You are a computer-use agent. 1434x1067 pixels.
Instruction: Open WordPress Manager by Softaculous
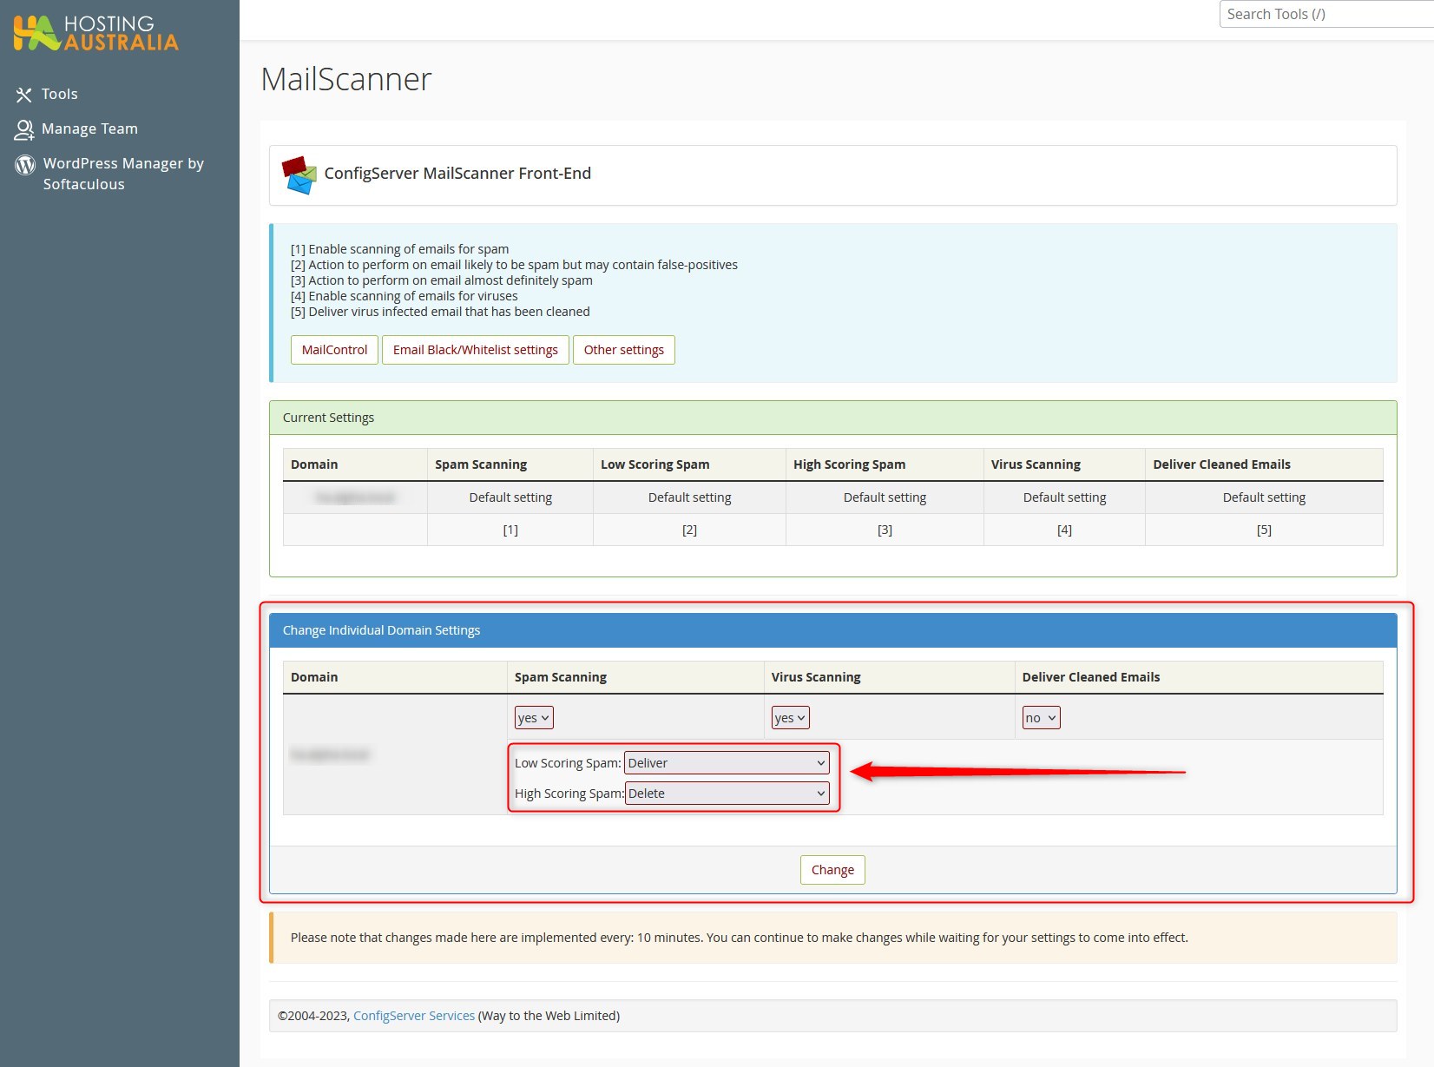click(x=123, y=174)
